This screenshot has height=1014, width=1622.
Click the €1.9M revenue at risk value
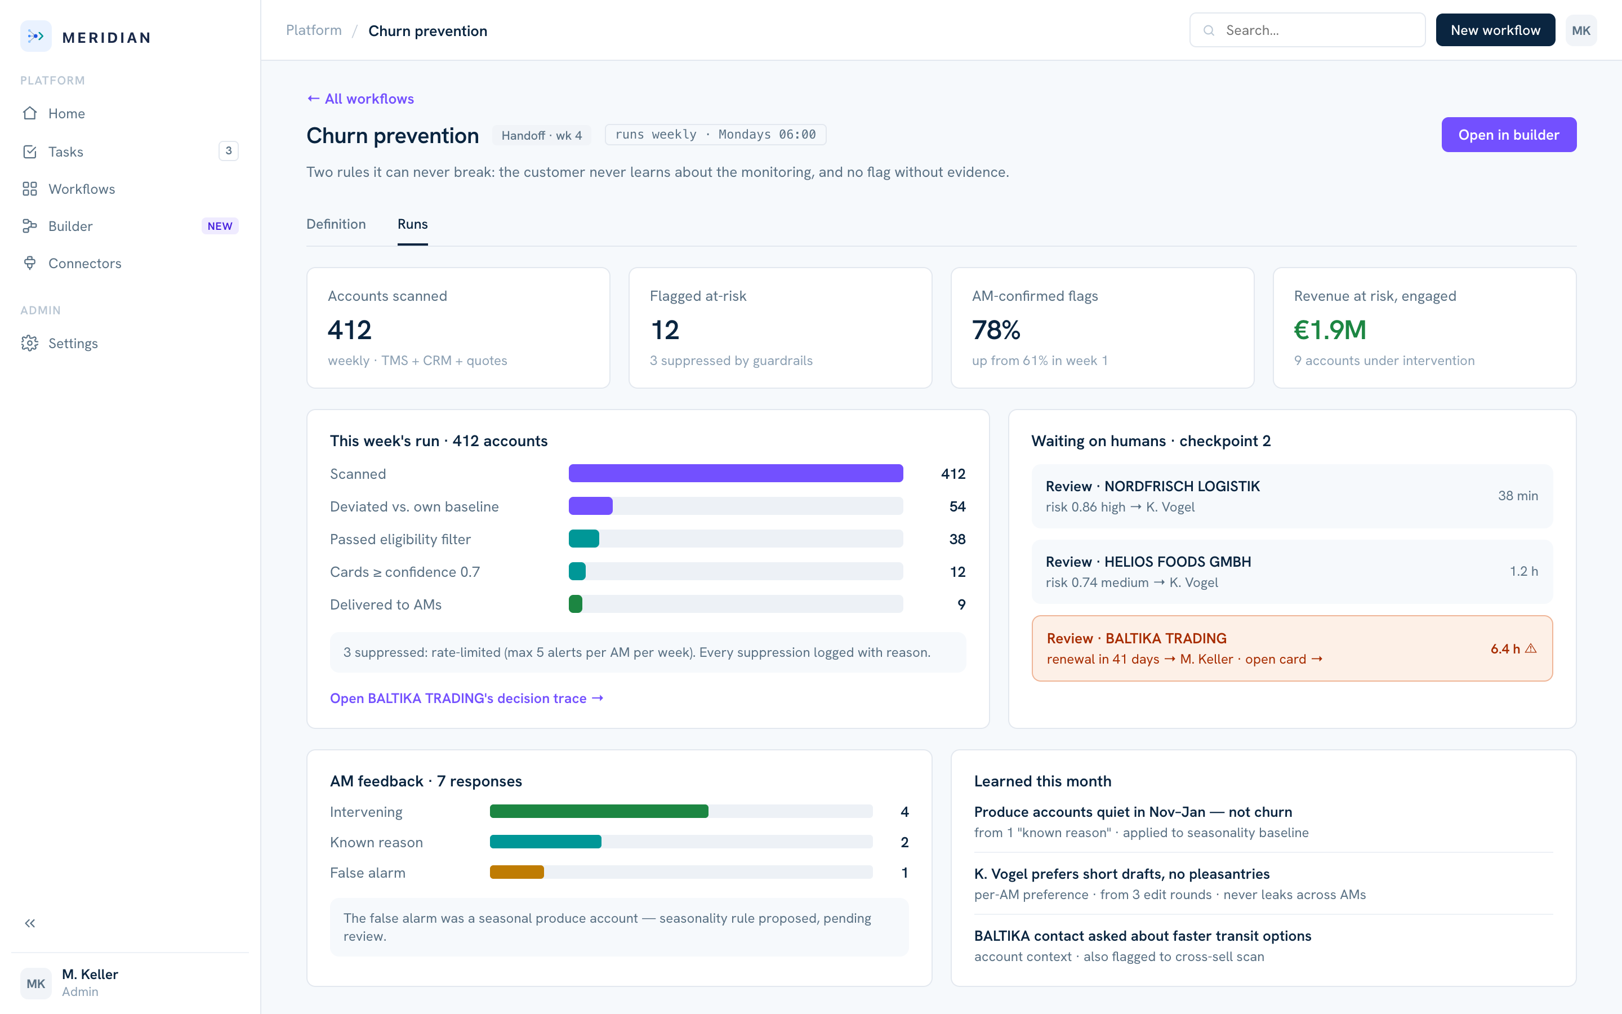click(x=1330, y=330)
